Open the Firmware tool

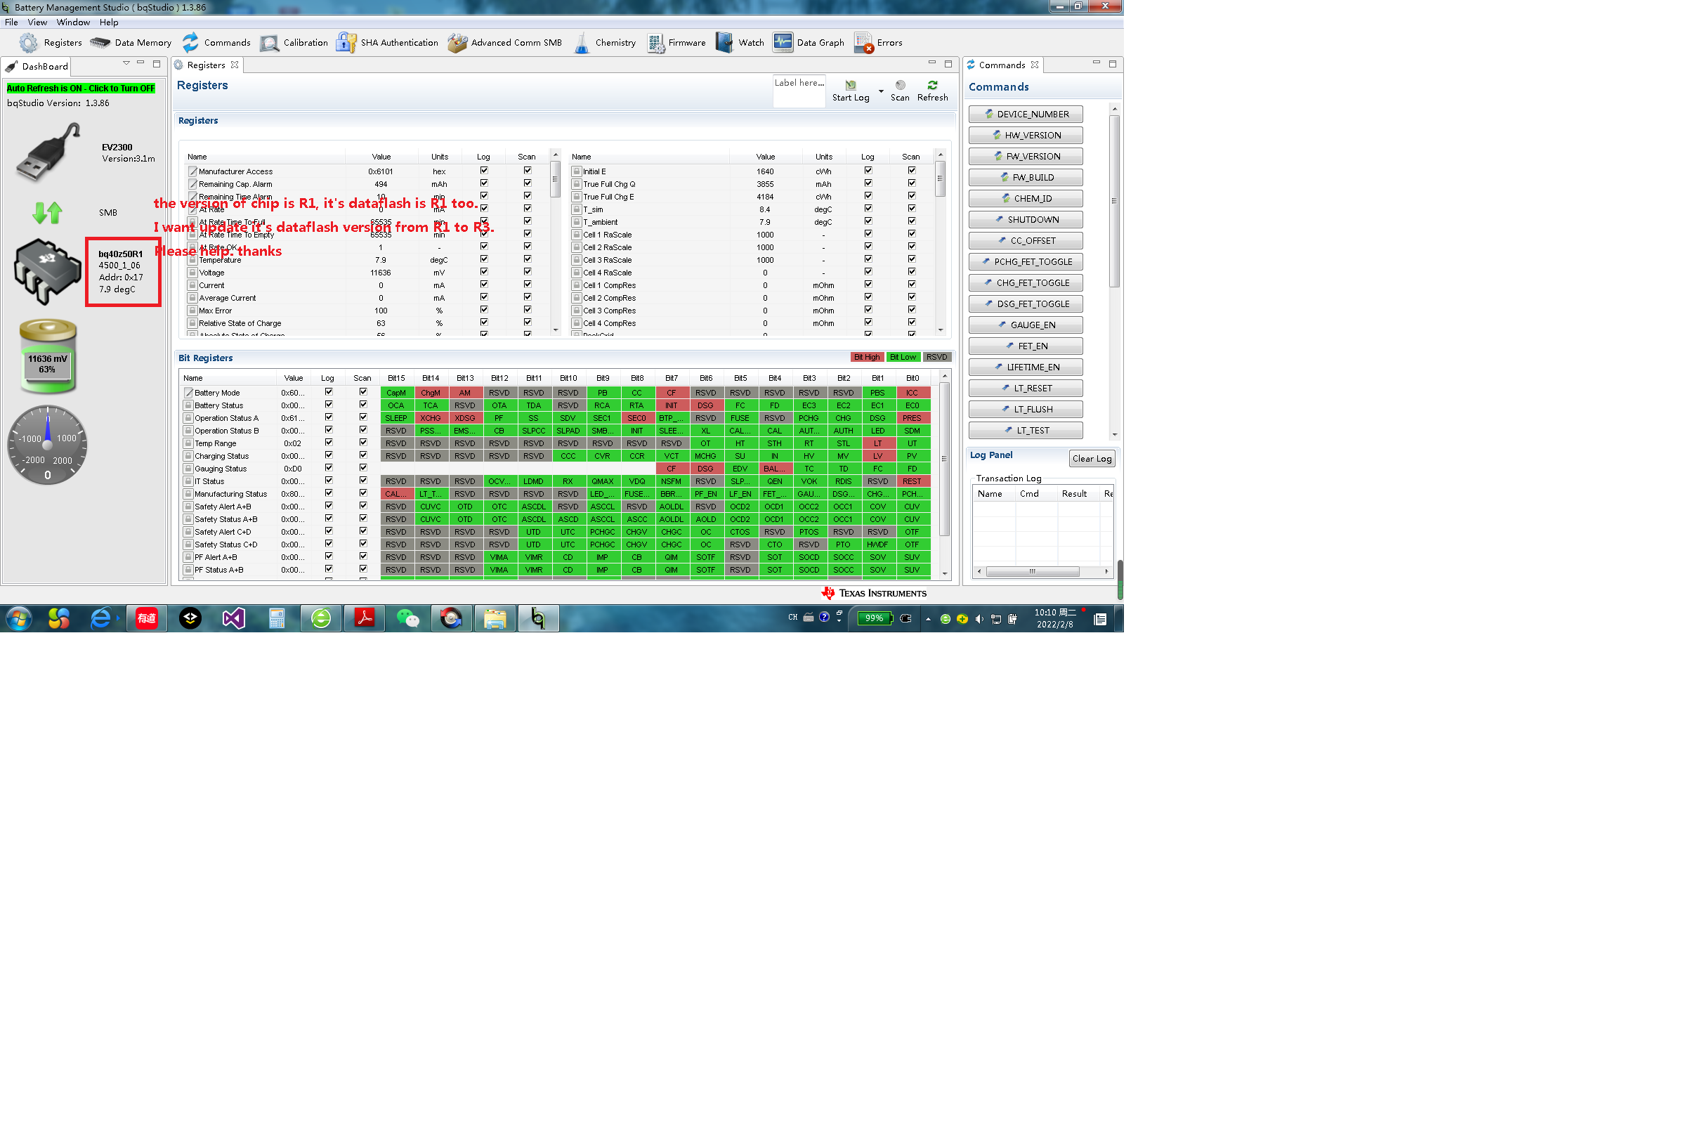tap(655, 43)
